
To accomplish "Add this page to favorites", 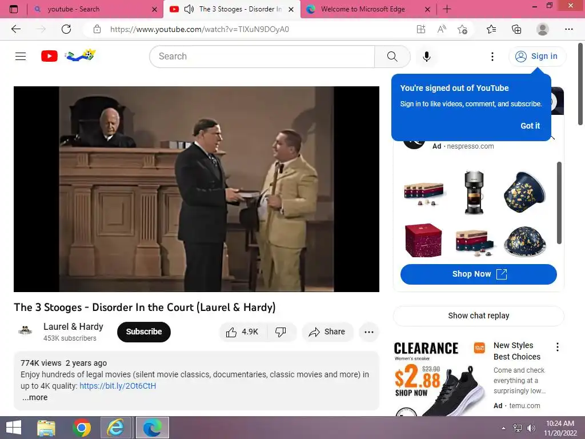I will [462, 29].
